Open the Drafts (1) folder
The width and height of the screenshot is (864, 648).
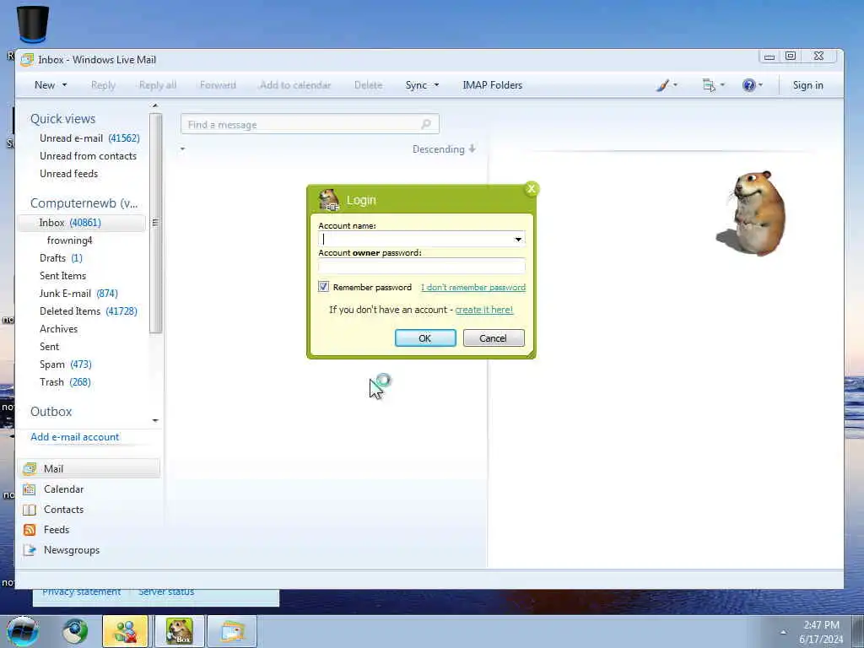61,258
